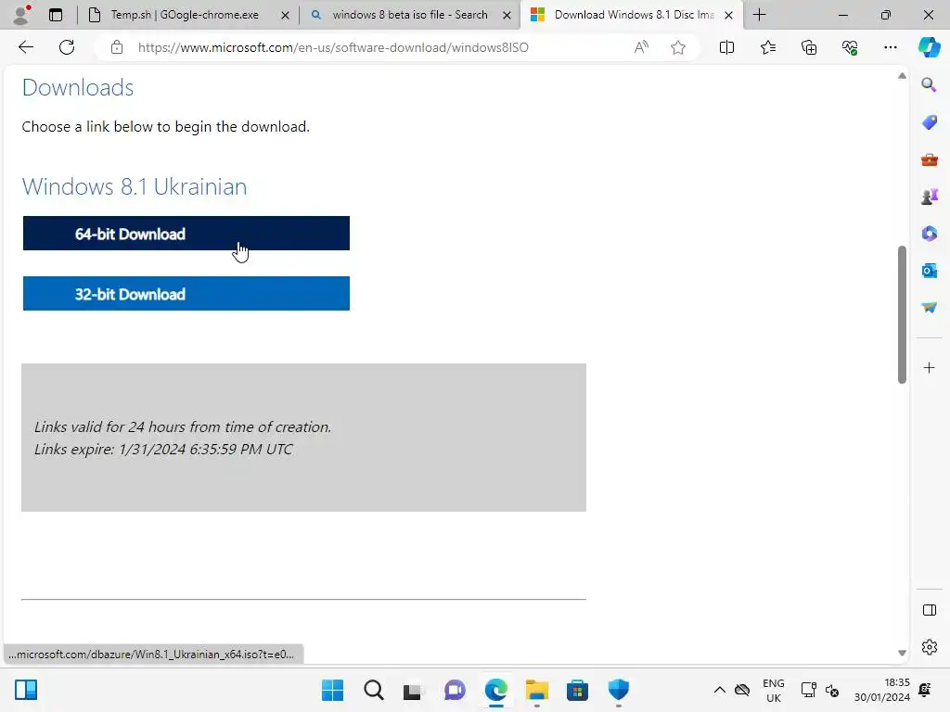The width and height of the screenshot is (950, 712).
Task: Open the Collections icon
Action: point(809,47)
